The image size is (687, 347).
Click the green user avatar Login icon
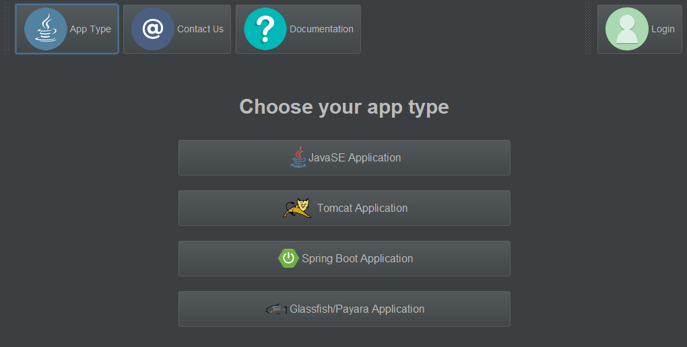tap(626, 29)
